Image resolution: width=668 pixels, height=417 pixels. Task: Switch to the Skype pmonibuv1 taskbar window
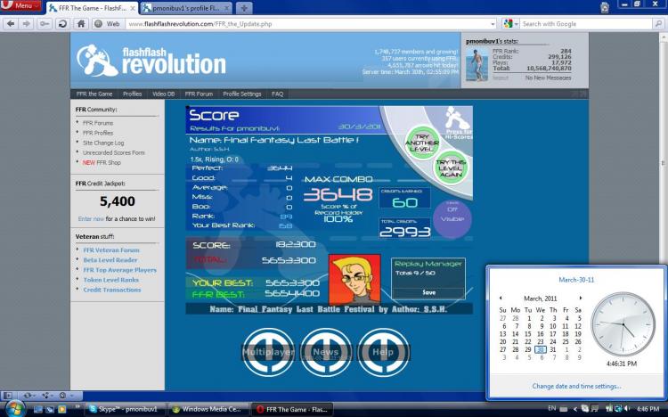pos(124,409)
